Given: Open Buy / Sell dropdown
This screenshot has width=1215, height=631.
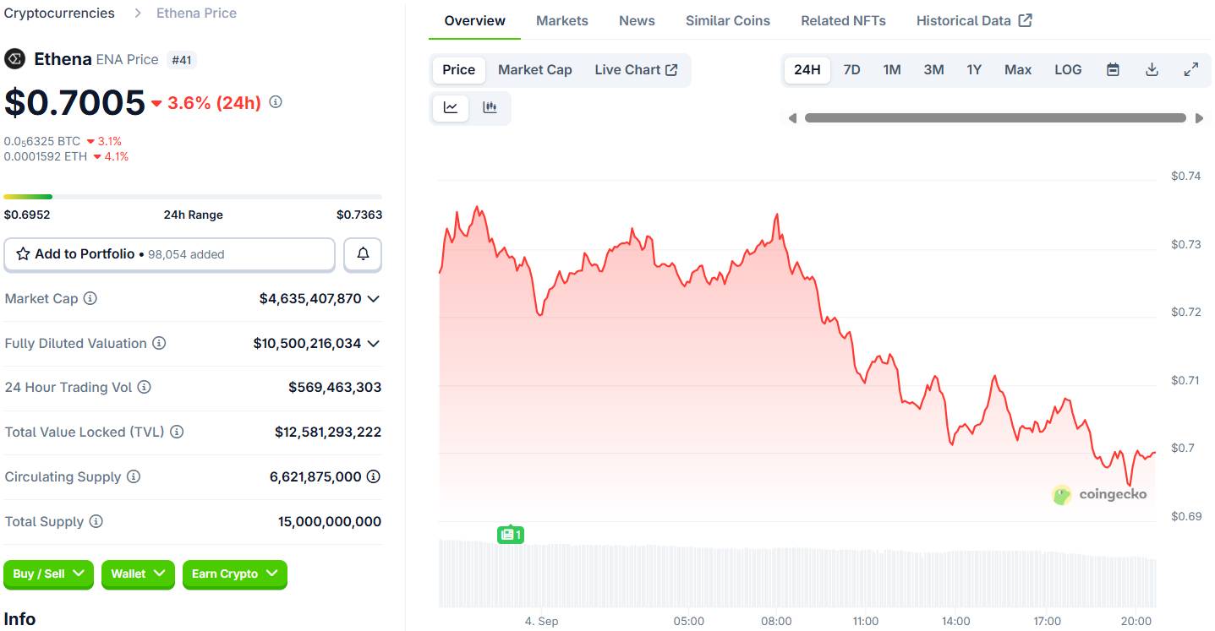Looking at the screenshot, I should (x=49, y=574).
